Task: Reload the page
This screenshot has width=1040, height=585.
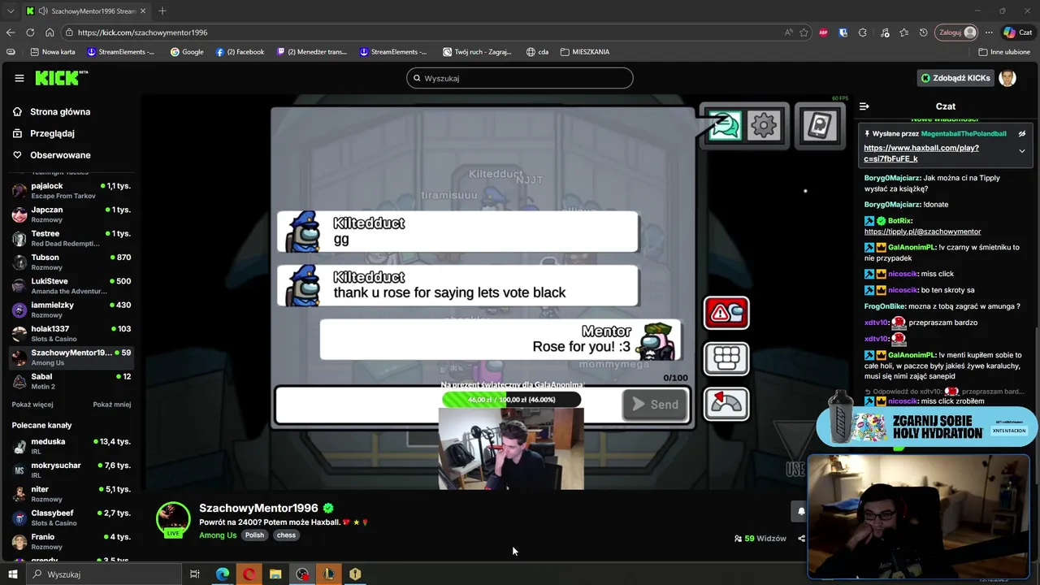Action: [30, 32]
